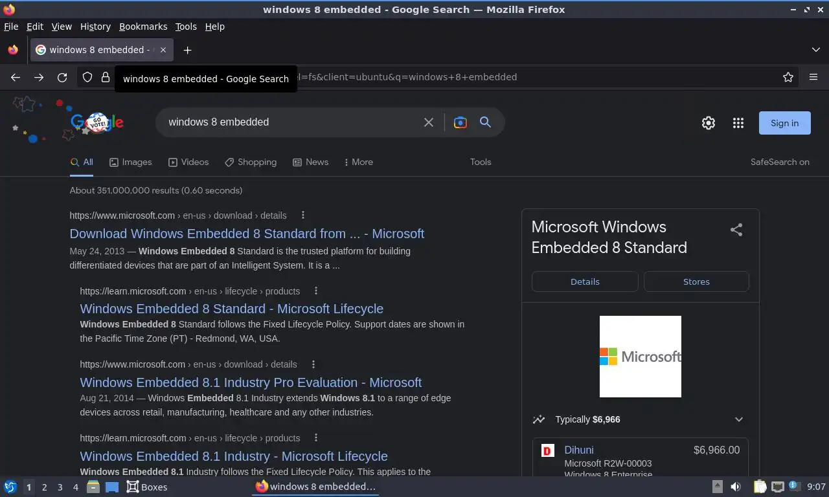Screen dimensions: 829x497
Task: Open 'Windows Embedded 8.1 Industry Pro Evaluation' result
Action: coord(251,382)
